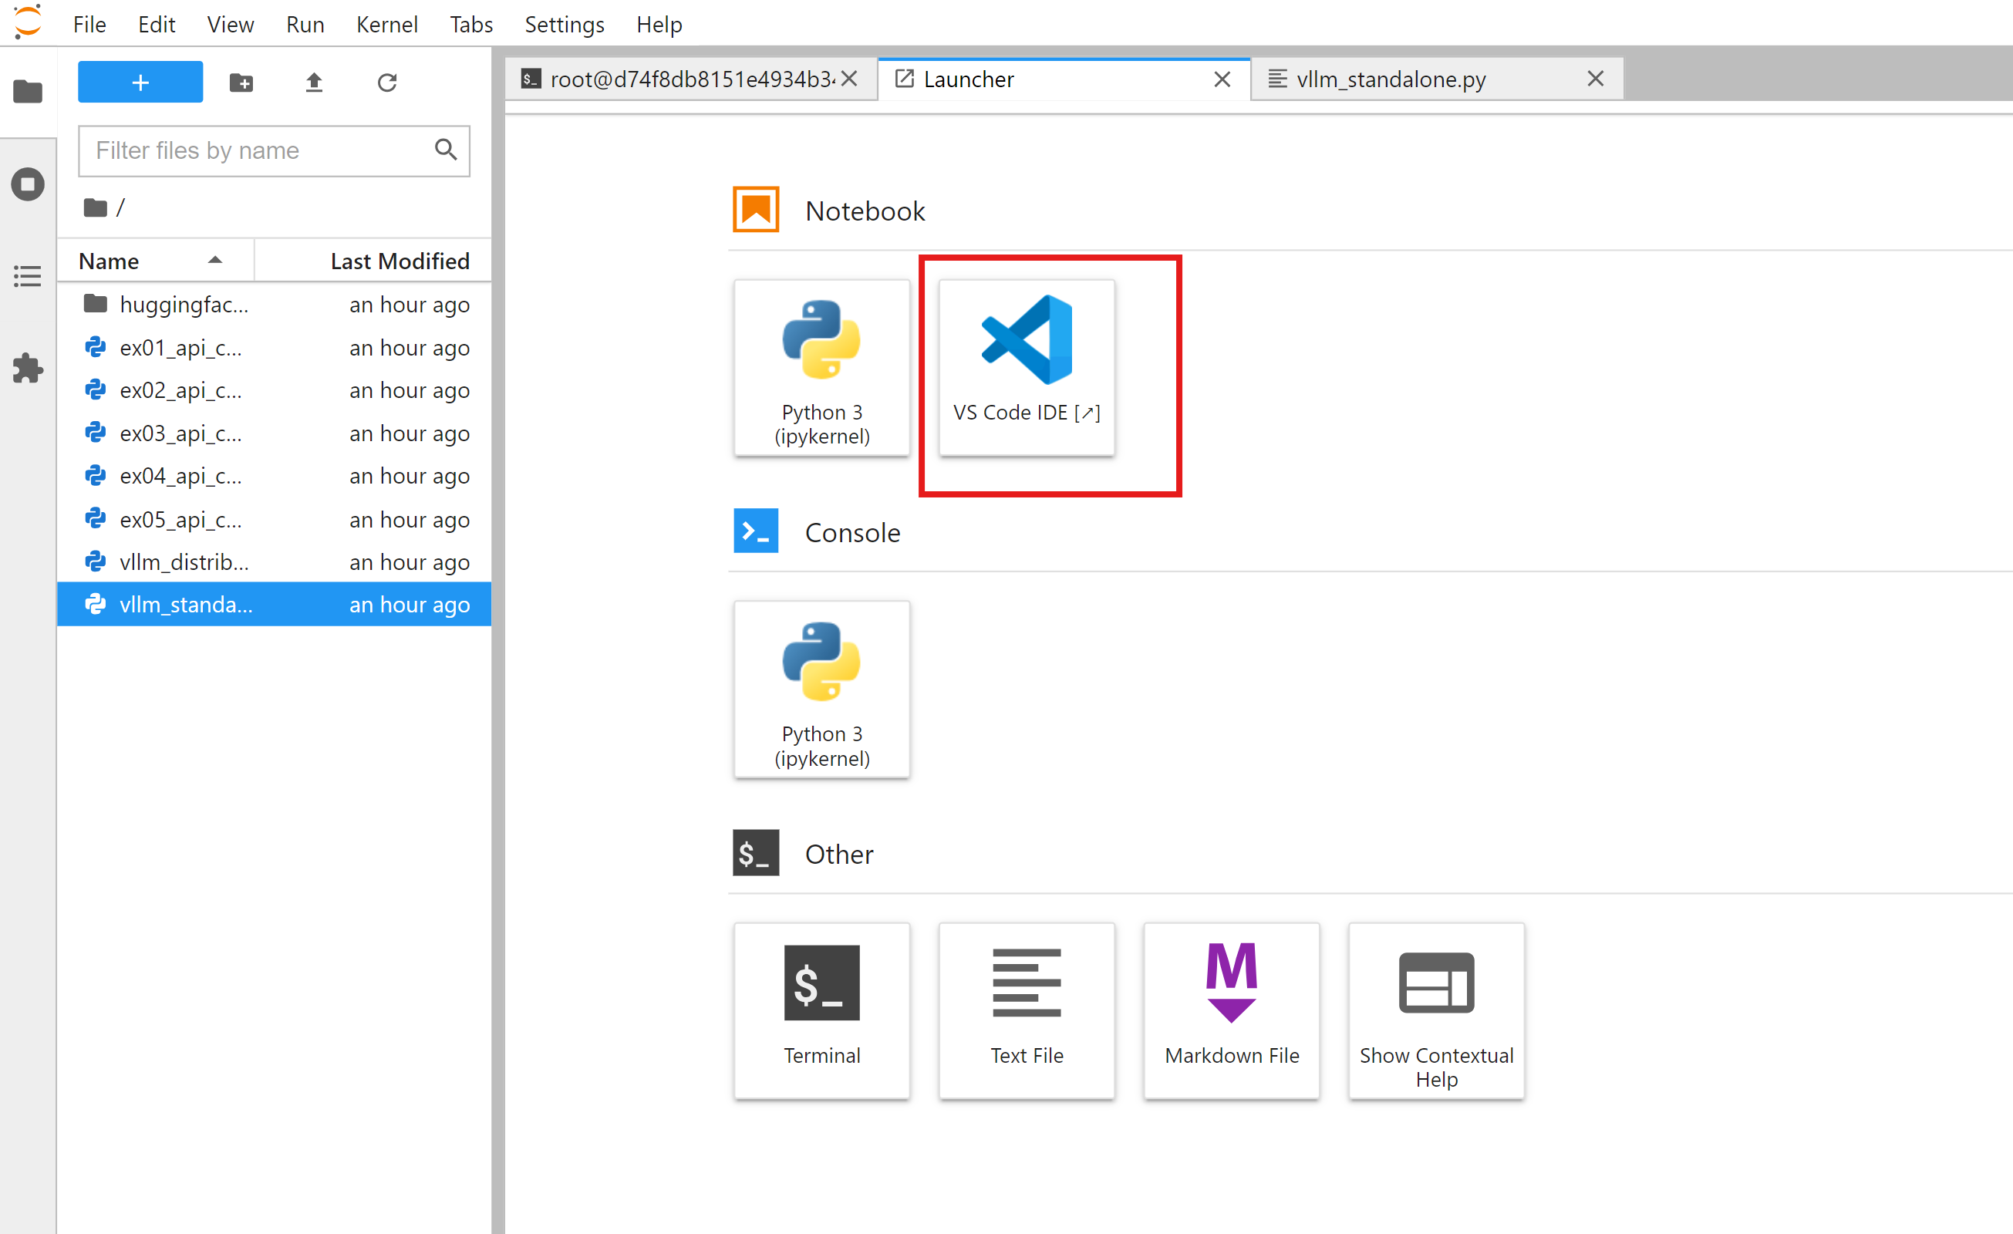
Task: Launch Python 3 (ipykernel) notebook
Action: coord(822,368)
